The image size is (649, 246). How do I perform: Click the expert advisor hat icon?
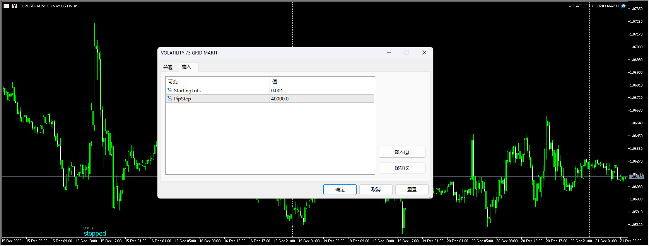tap(623, 6)
